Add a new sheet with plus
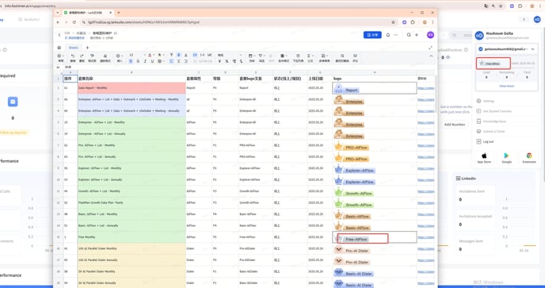 click(87, 48)
